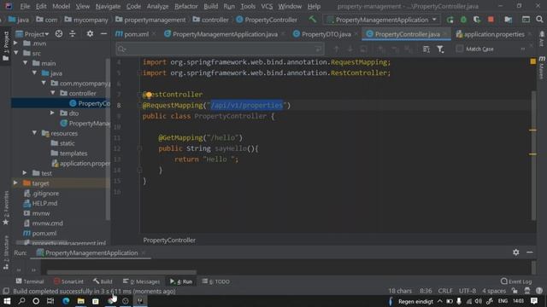Open Windows notification center
Screen dimensions: 547x307
tap(534, 301)
